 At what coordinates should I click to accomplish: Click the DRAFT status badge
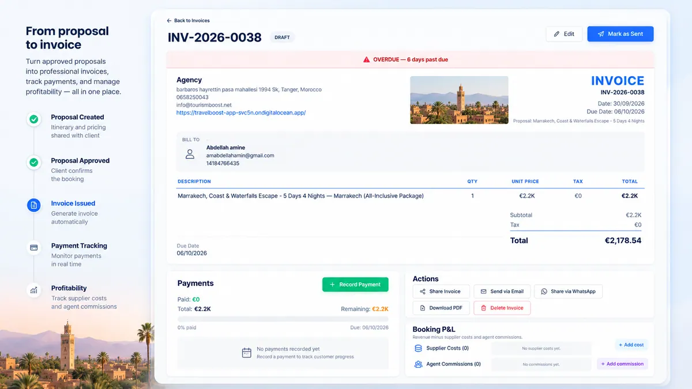click(x=283, y=37)
